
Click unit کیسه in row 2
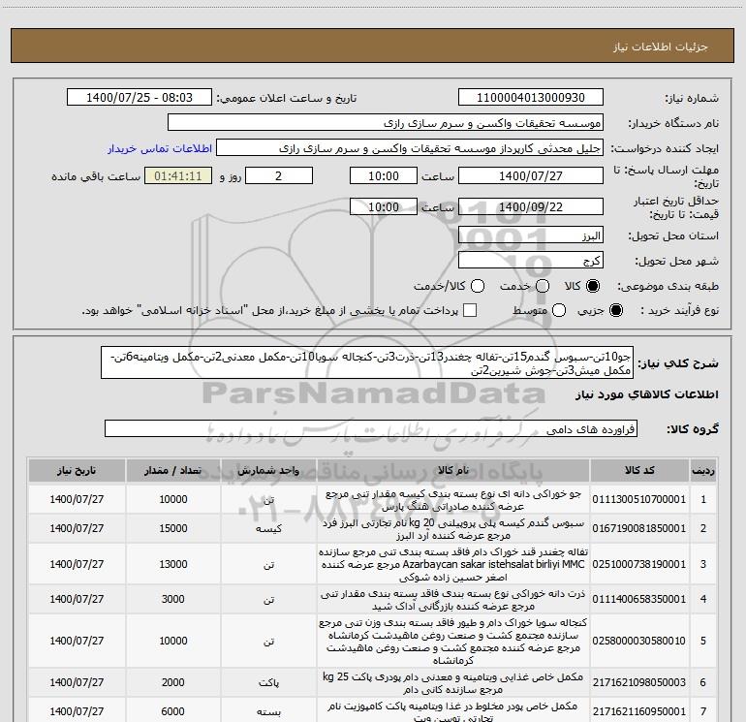[x=268, y=529]
